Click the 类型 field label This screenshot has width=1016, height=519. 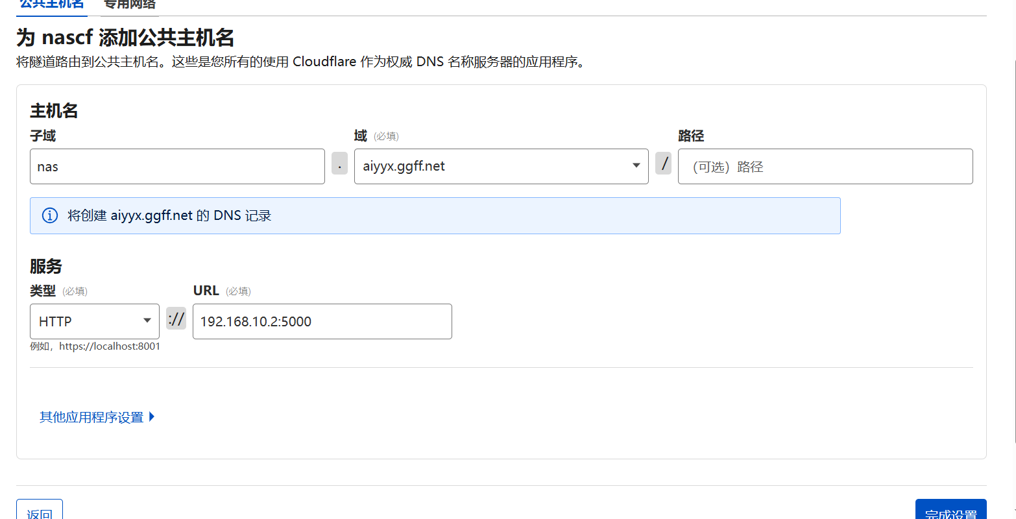click(x=43, y=291)
